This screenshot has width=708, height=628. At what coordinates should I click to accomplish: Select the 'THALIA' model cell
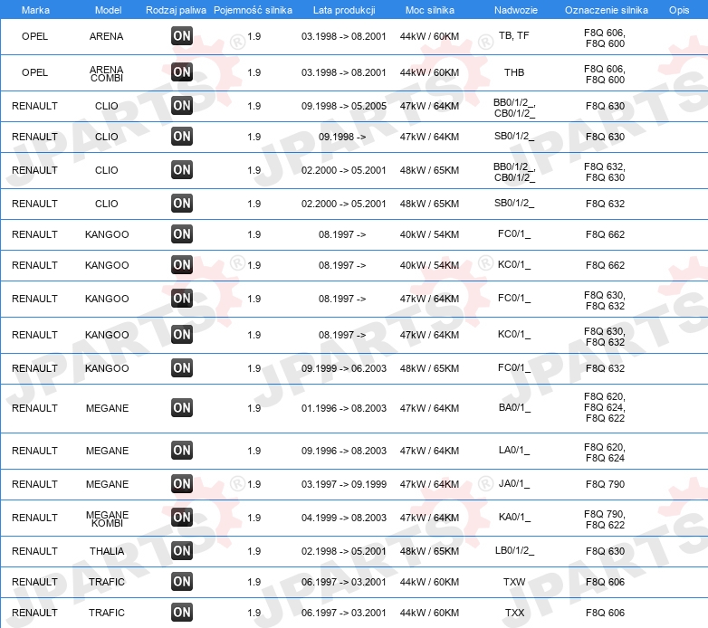[x=107, y=551]
